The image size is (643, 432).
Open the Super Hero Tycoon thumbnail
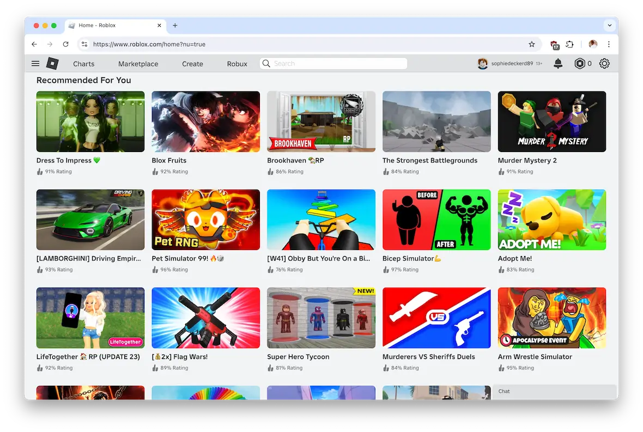[321, 318]
